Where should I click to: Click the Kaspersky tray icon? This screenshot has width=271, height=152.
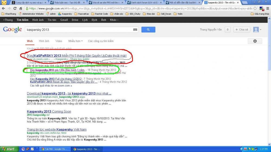pos(246,149)
